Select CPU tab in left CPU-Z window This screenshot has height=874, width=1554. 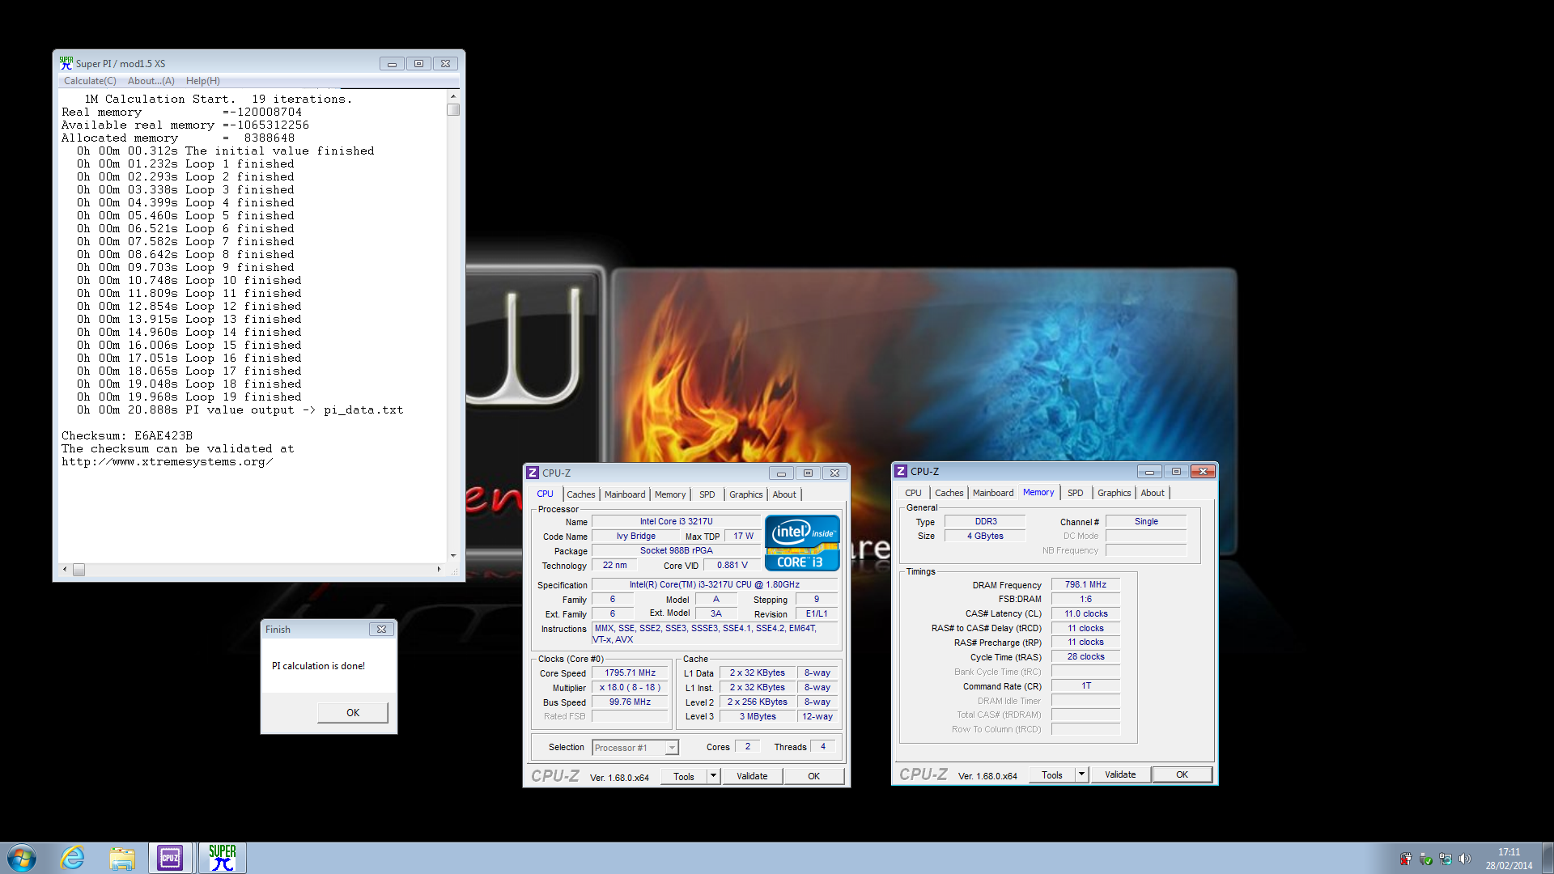point(545,494)
